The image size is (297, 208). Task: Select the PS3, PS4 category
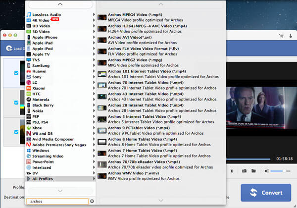click(x=60, y=122)
